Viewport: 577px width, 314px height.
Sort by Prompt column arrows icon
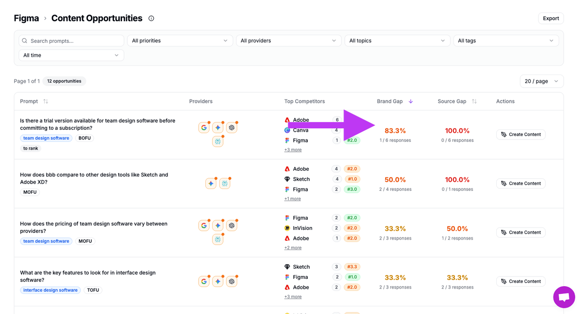(46, 101)
